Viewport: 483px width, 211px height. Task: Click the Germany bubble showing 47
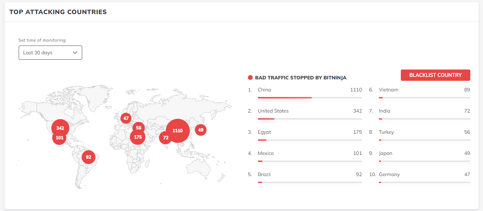pyautogui.click(x=126, y=117)
